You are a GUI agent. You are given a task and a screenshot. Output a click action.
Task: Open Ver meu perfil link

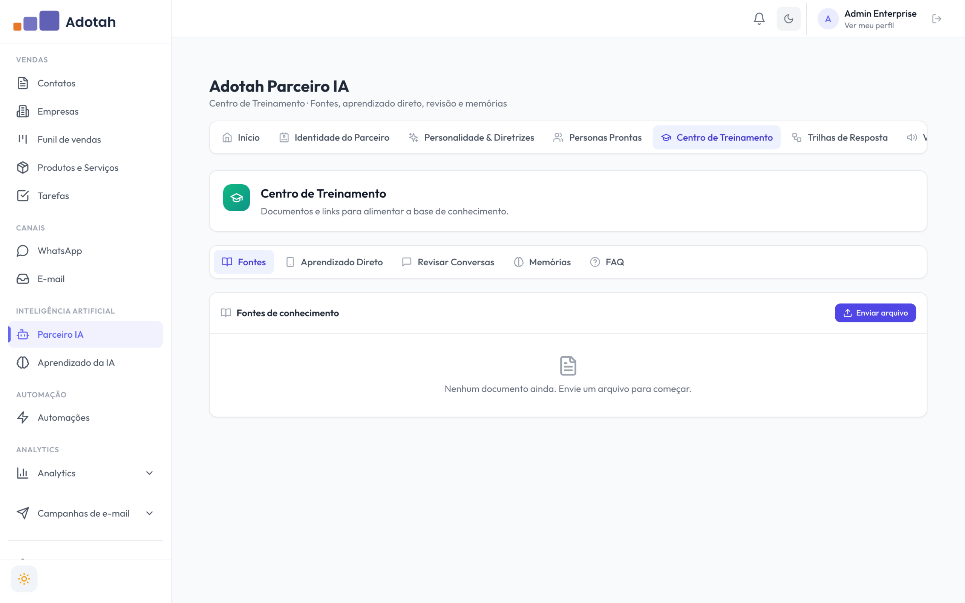point(869,26)
